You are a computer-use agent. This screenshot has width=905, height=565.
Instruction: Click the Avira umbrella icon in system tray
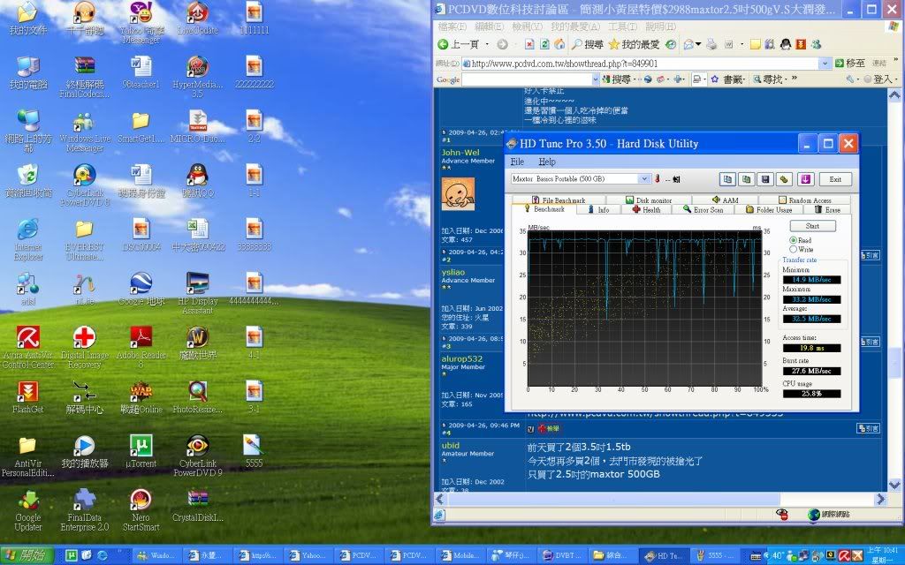pos(844,556)
